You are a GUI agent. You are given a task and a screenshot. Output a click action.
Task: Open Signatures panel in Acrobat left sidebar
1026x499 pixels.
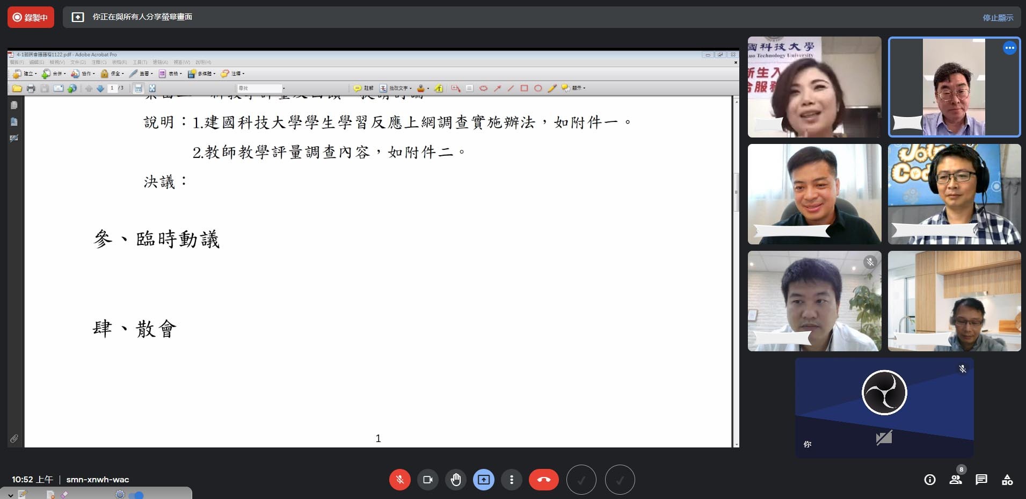point(14,138)
